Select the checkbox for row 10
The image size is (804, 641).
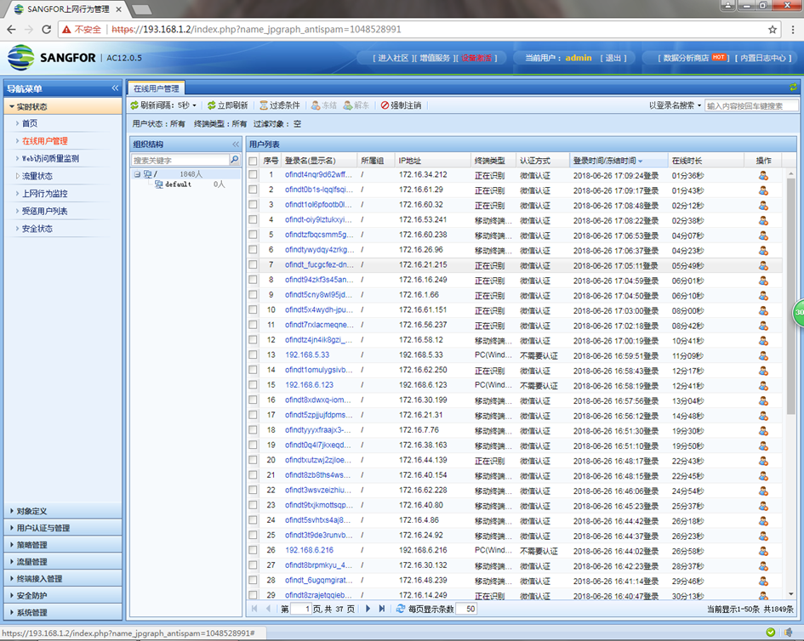click(x=253, y=310)
